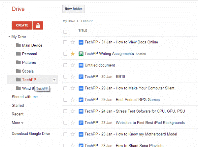This screenshot has width=198, height=147.
Task: Click the TechPP folder icon in sidebar
Action: click(x=18, y=79)
